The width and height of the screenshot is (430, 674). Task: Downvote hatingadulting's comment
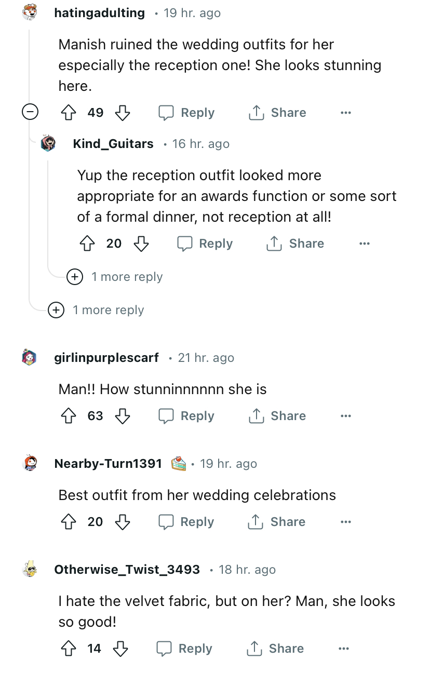[x=122, y=113]
